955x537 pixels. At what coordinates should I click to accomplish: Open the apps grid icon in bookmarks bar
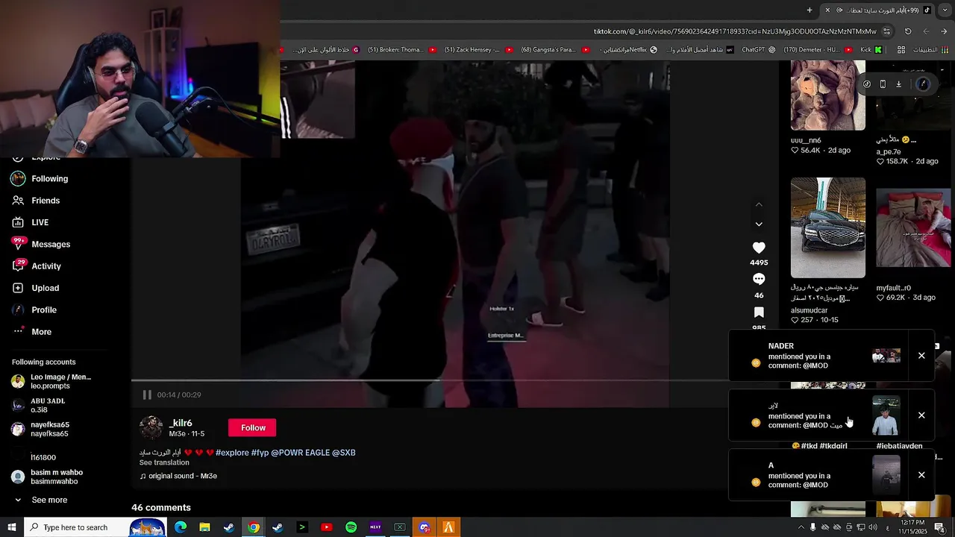tap(901, 50)
